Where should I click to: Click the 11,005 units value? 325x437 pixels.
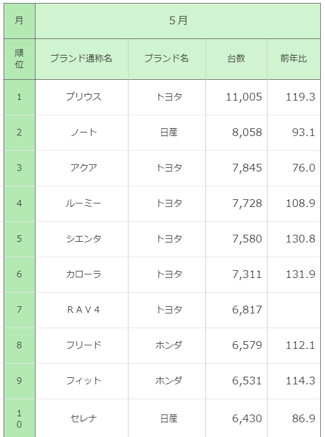coord(244,97)
